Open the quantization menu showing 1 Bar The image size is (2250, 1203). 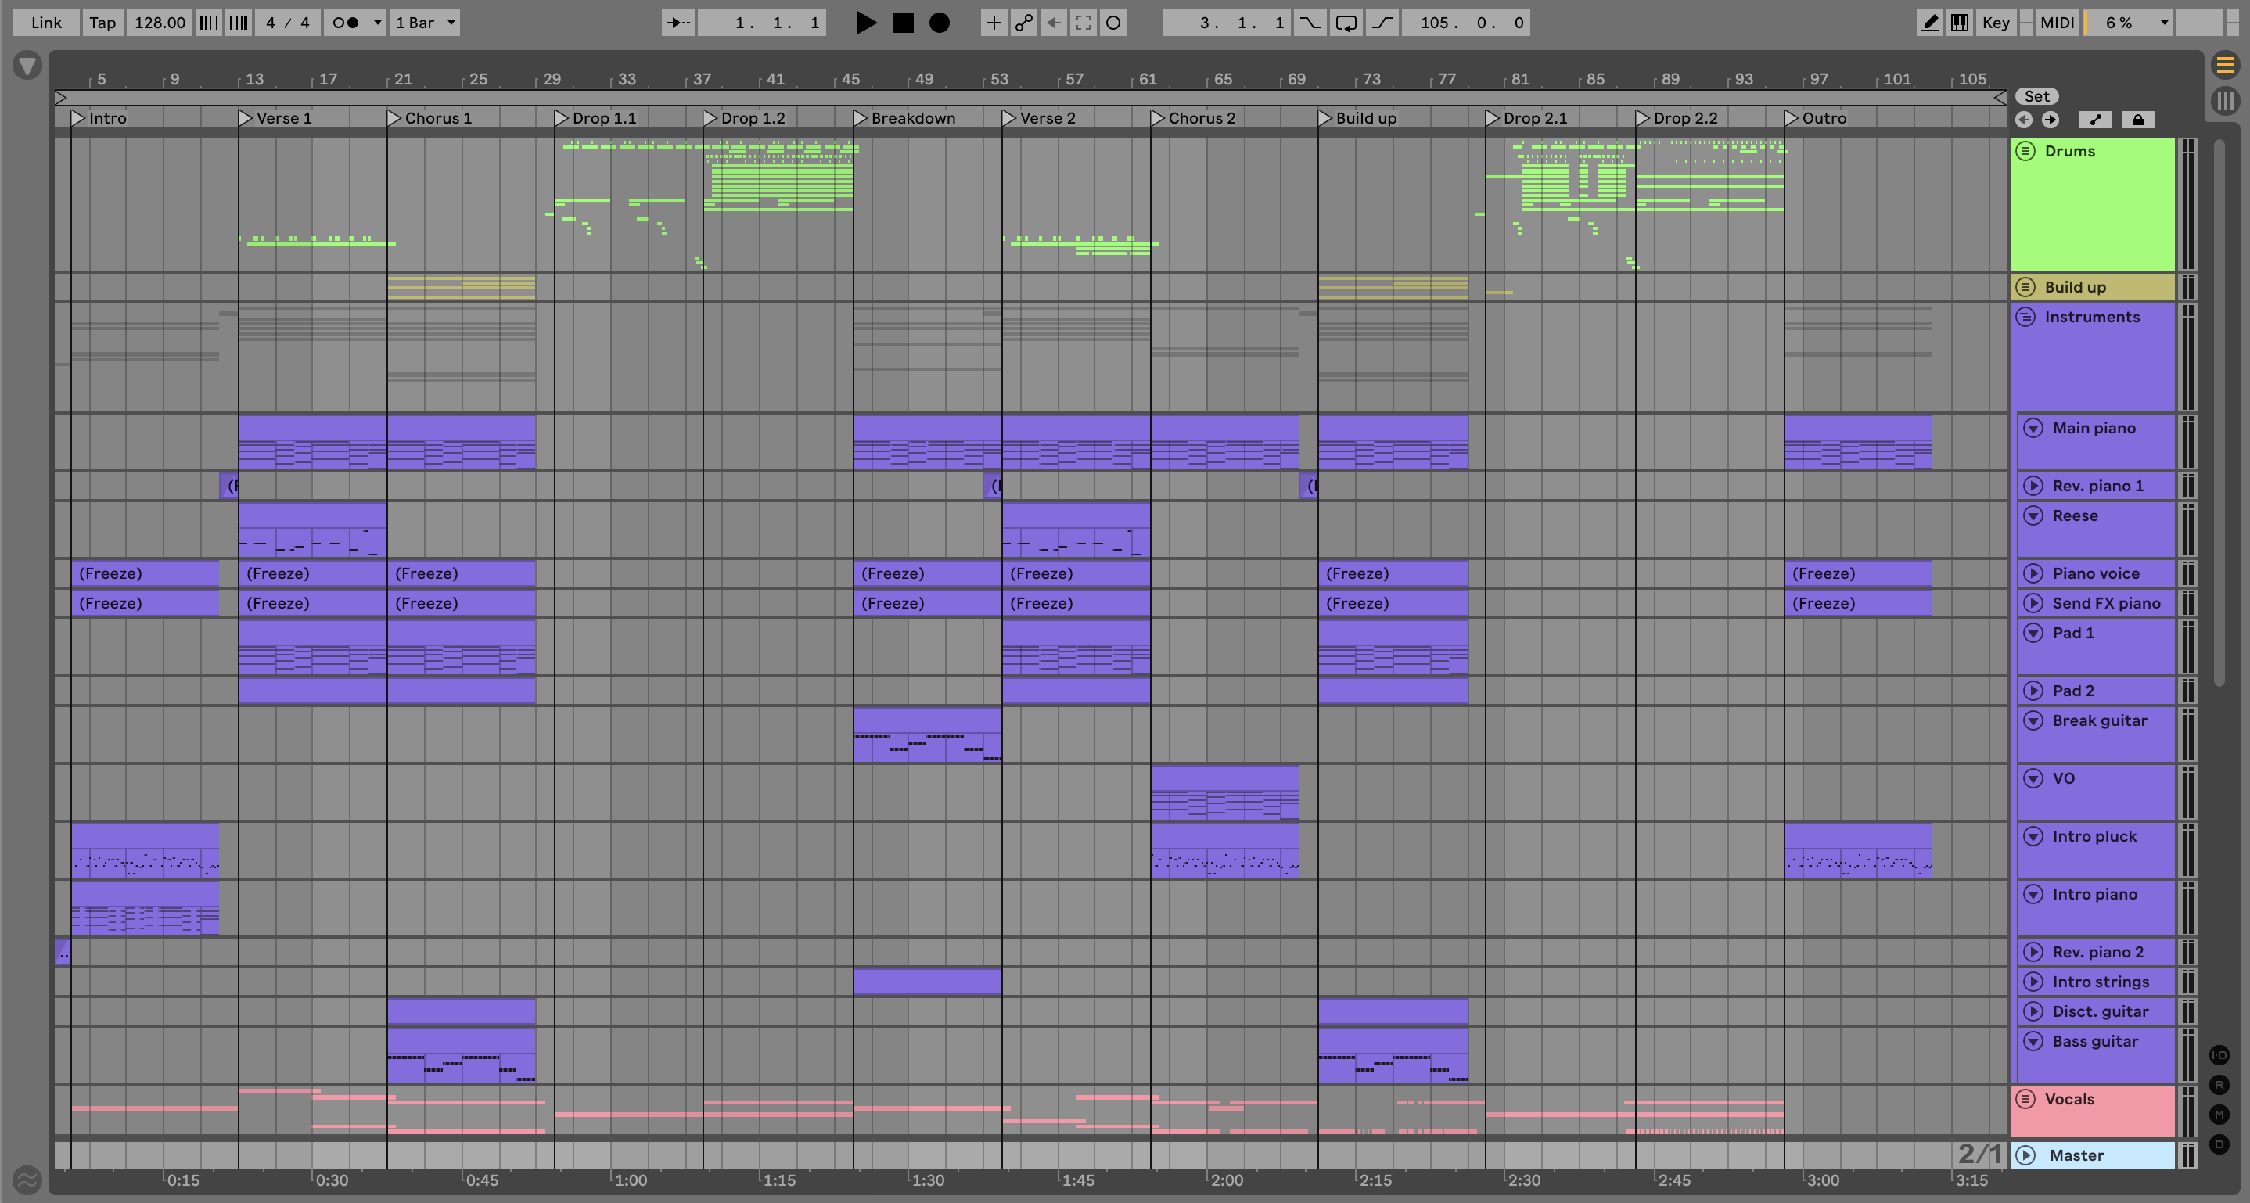[426, 23]
